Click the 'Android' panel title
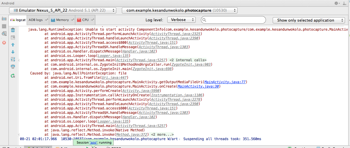Image resolution: width=350 pixels, height=148 pixels. pos(8,3)
